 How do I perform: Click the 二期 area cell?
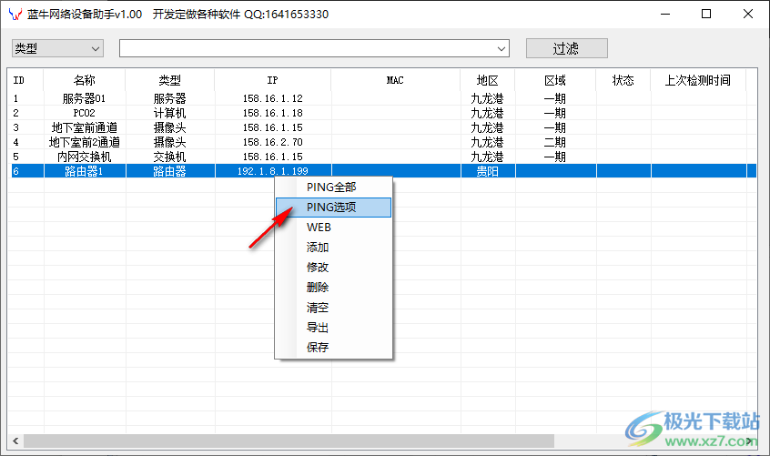(x=555, y=142)
